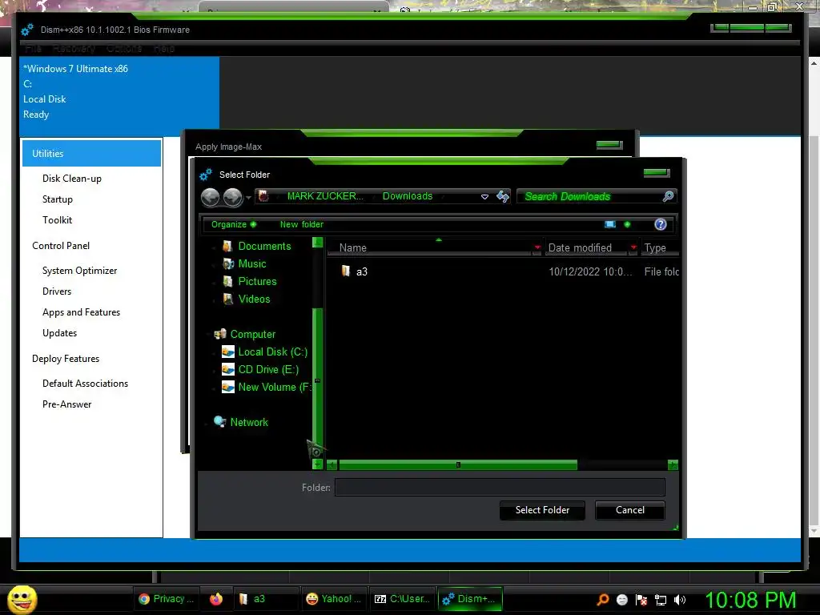Open Apps and Features in Dism++ sidebar
The height and width of the screenshot is (615, 820).
point(81,313)
